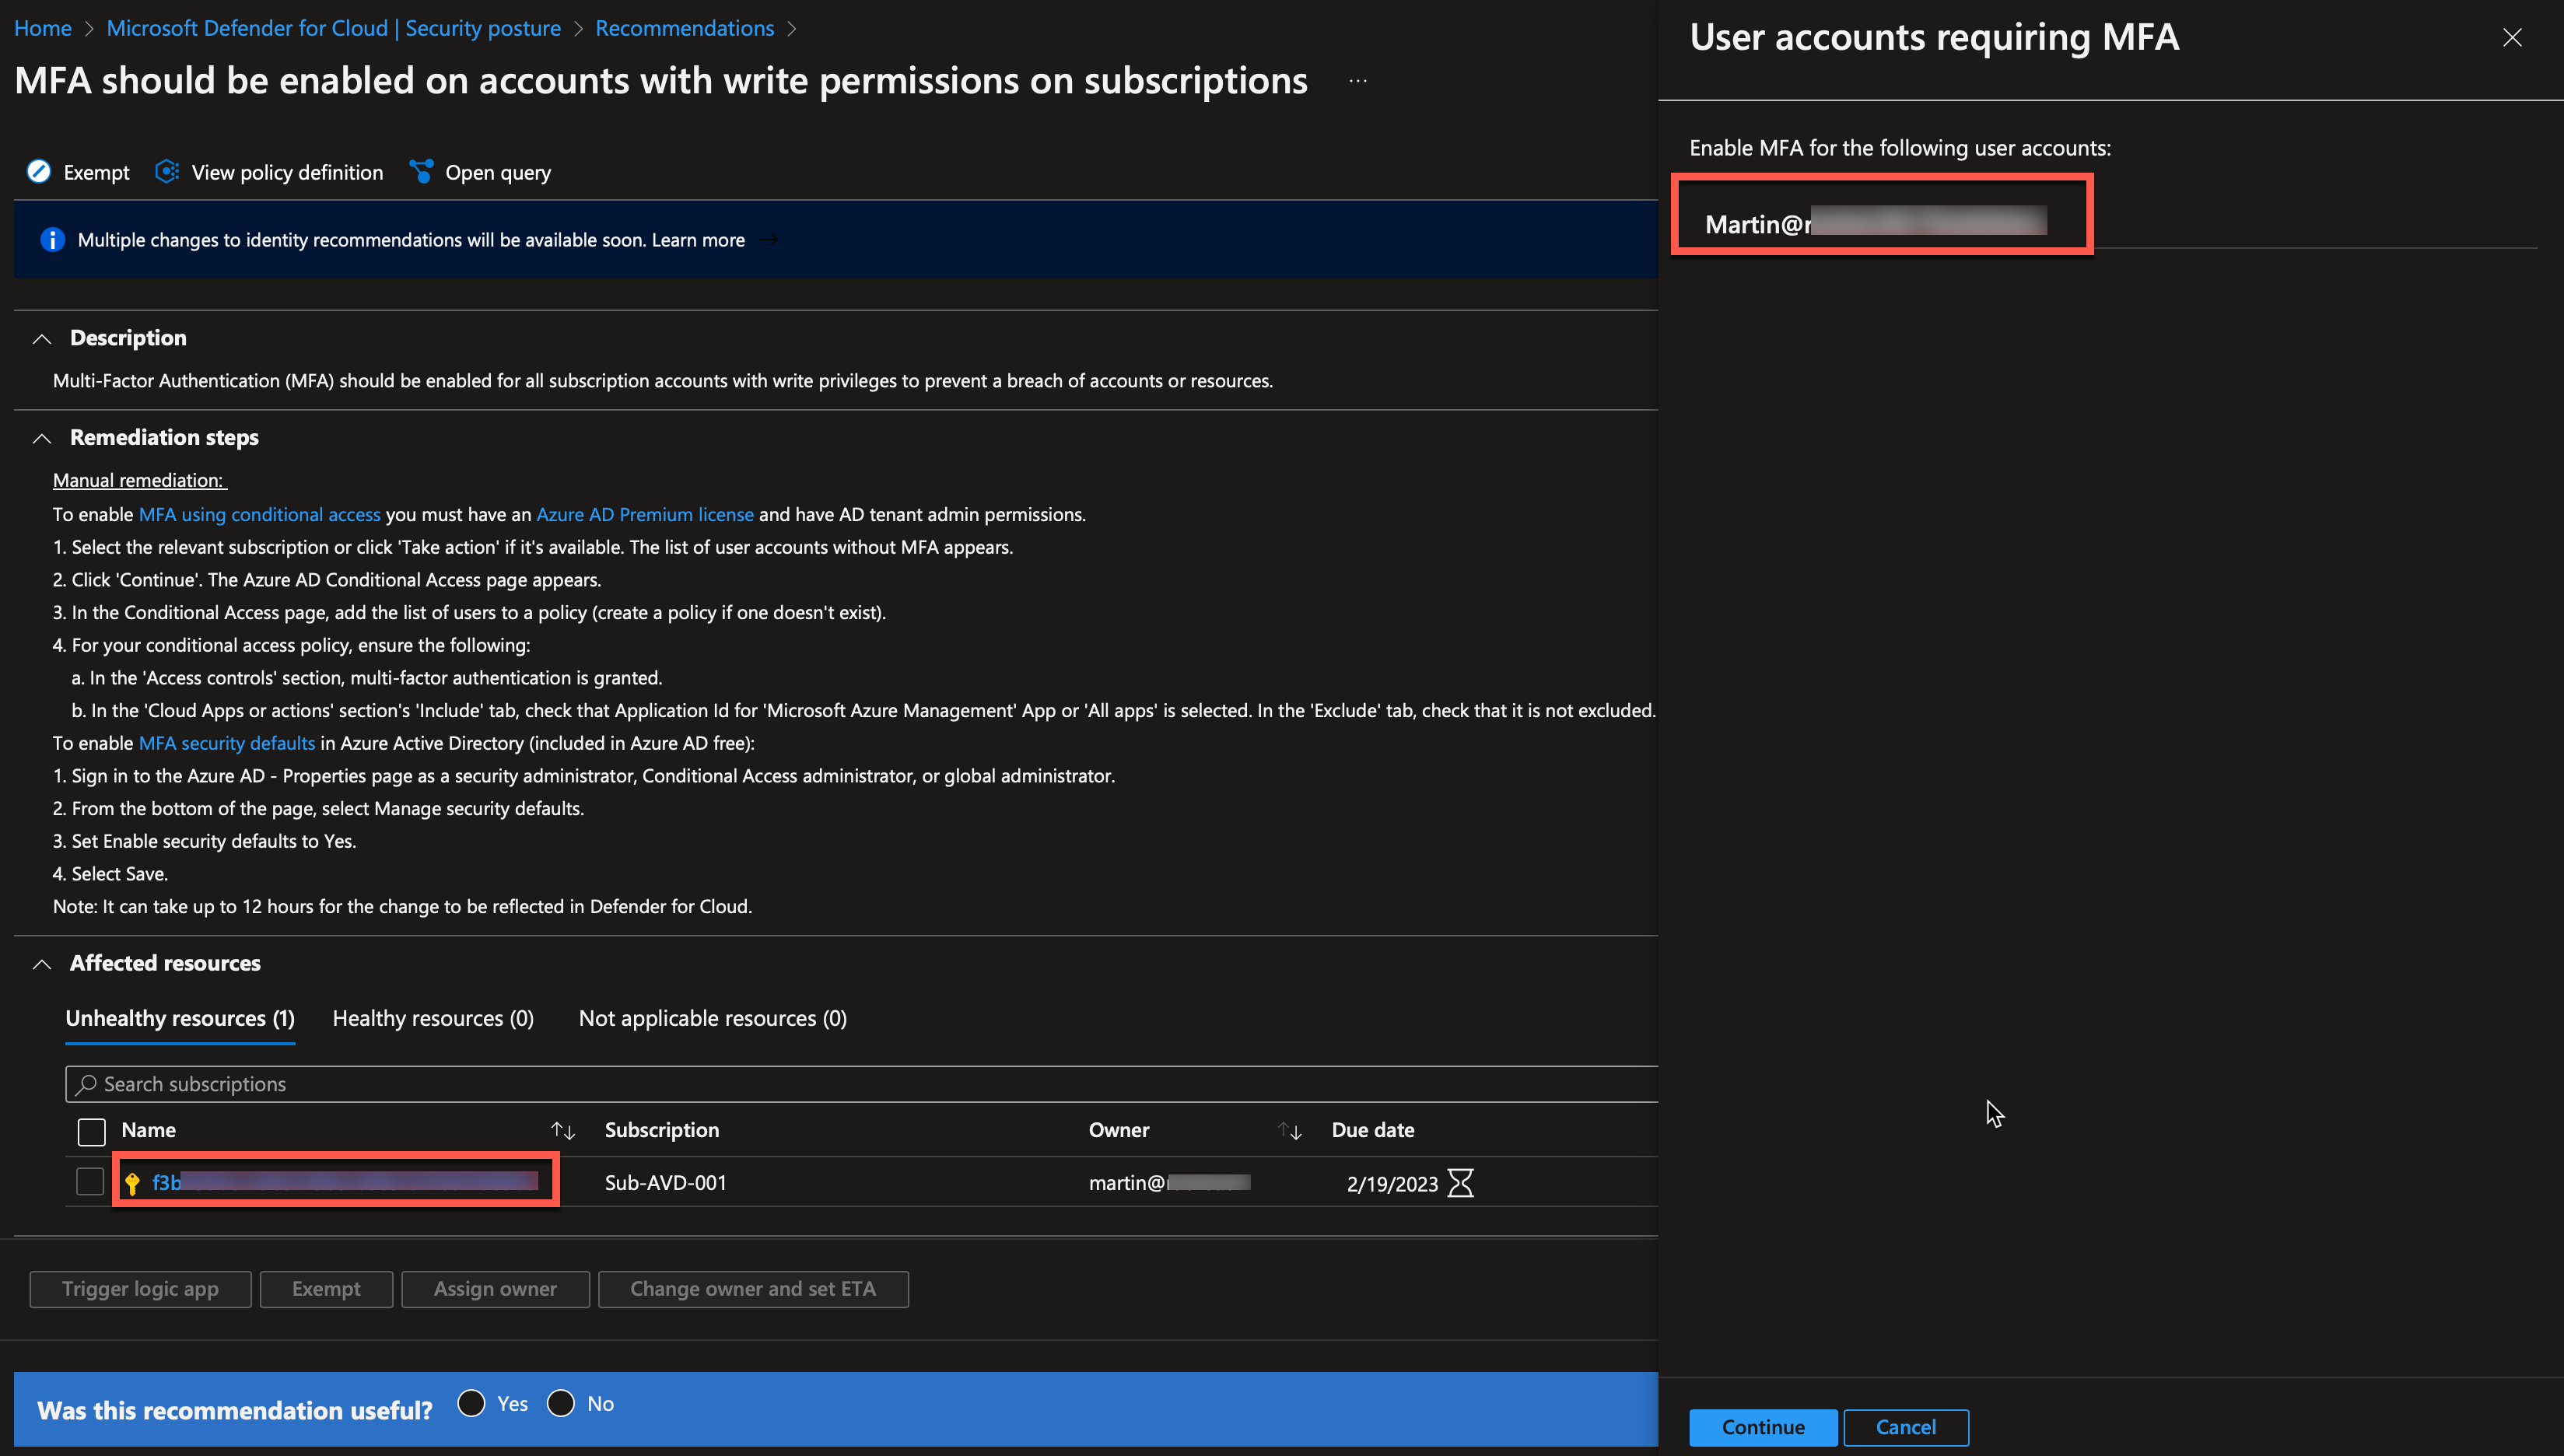The image size is (2564, 1456).
Task: Click the Learn more text in banner
Action: pos(698,240)
